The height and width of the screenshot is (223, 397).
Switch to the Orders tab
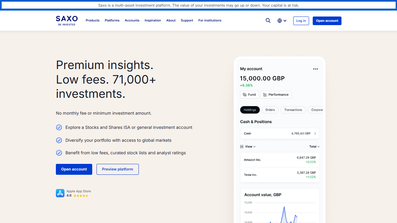[x=270, y=110]
